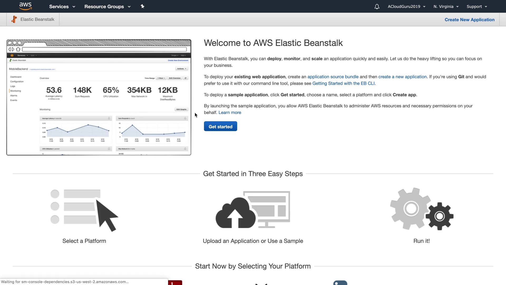Click the Select a Platform cursor illustration
506x285 pixels.
(84, 210)
